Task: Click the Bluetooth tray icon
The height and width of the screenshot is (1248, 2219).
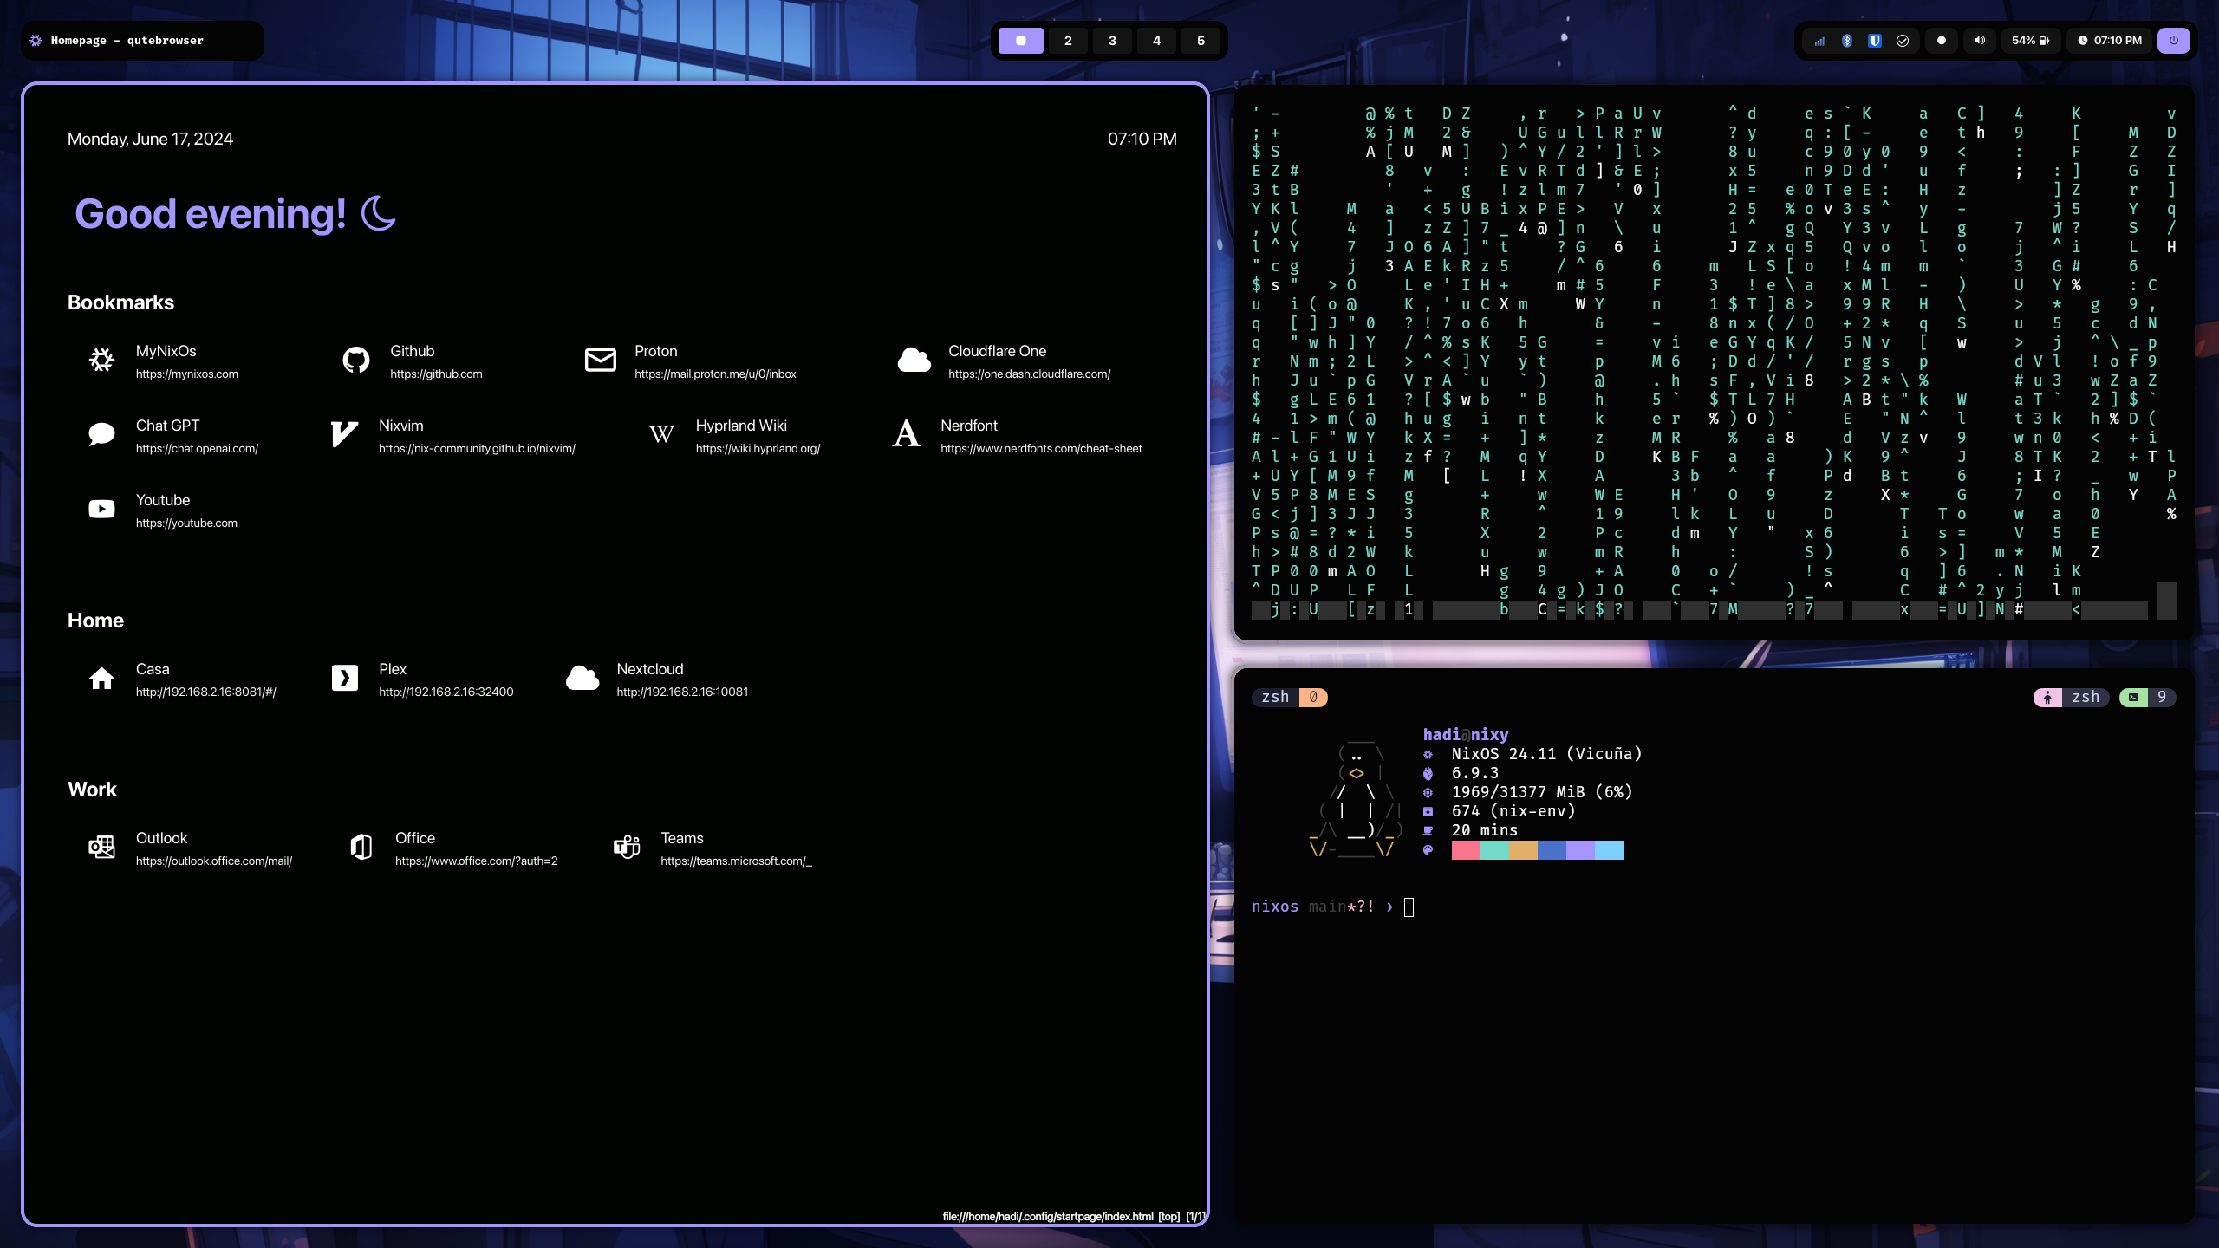Action: (x=1846, y=41)
